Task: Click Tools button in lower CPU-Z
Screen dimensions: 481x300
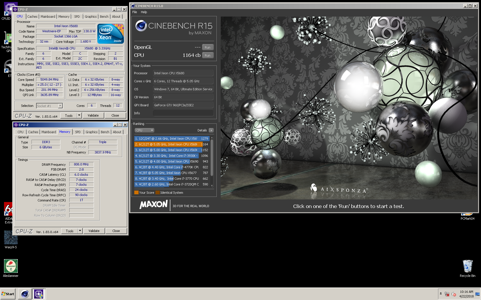Action: pos(70,231)
